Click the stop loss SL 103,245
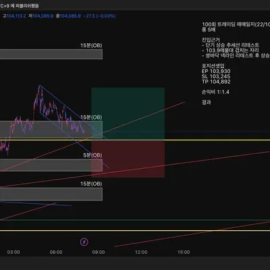270x270 pixels. [x=216, y=76]
